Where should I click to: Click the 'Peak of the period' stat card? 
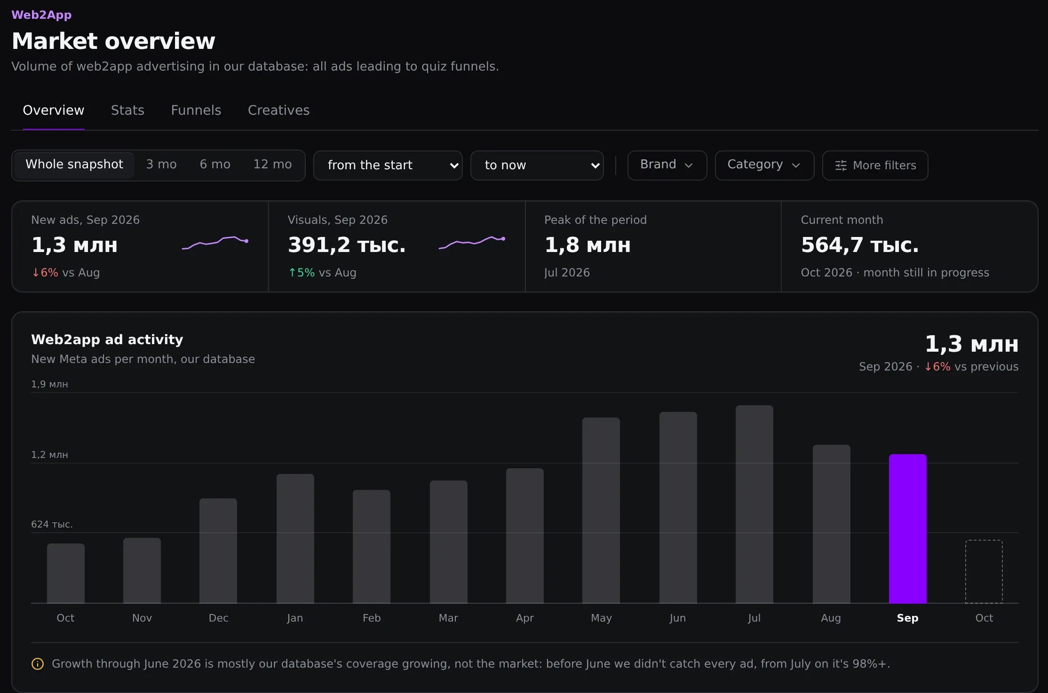click(x=653, y=246)
